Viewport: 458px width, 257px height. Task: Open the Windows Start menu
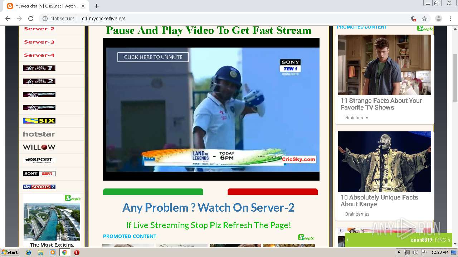click(x=10, y=252)
